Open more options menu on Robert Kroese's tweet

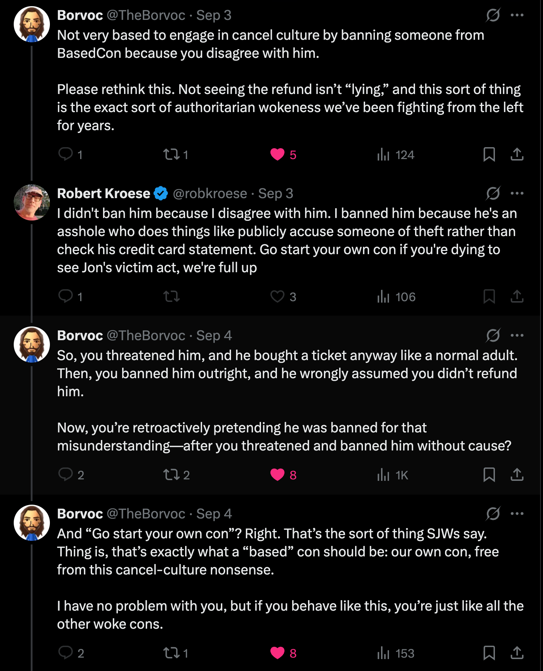[517, 193]
